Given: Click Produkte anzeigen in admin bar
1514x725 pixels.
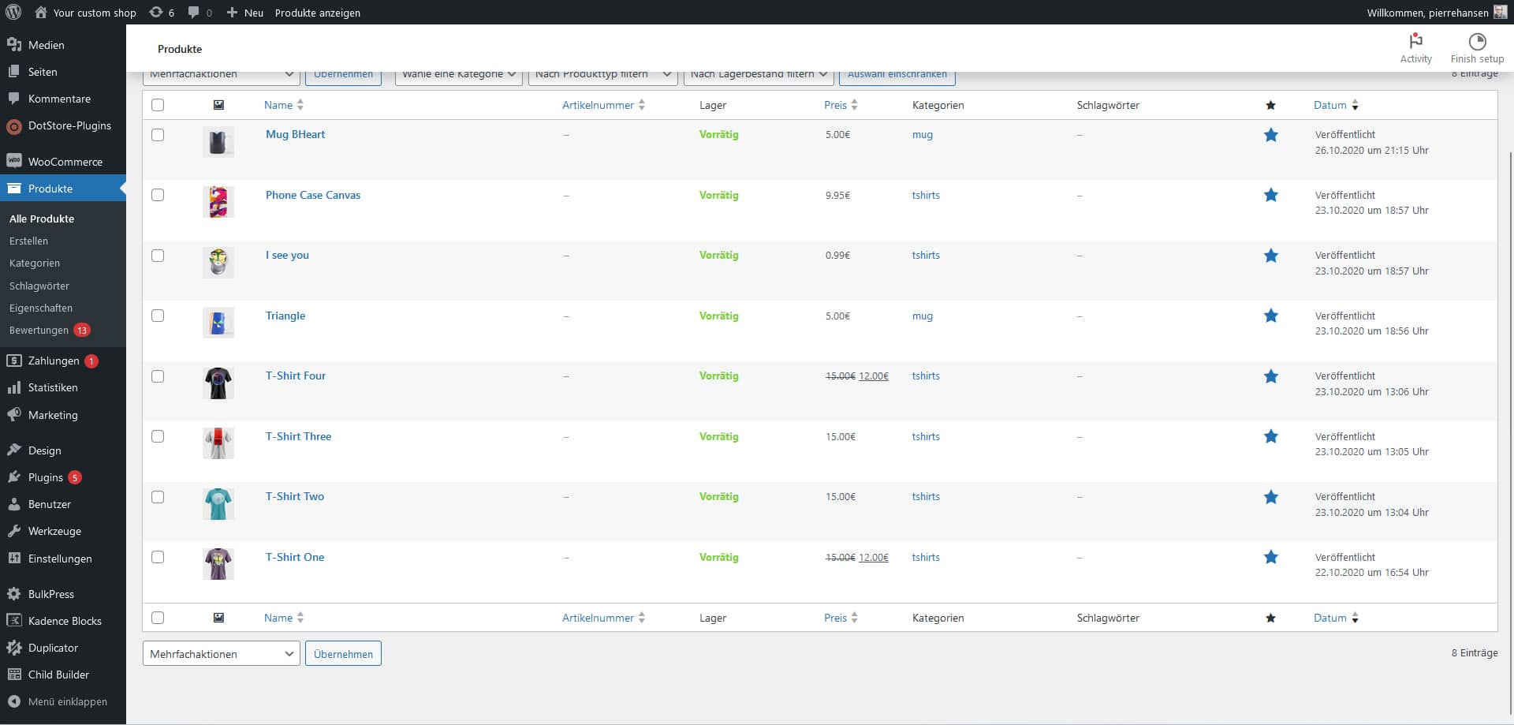Looking at the screenshot, I should [x=318, y=12].
